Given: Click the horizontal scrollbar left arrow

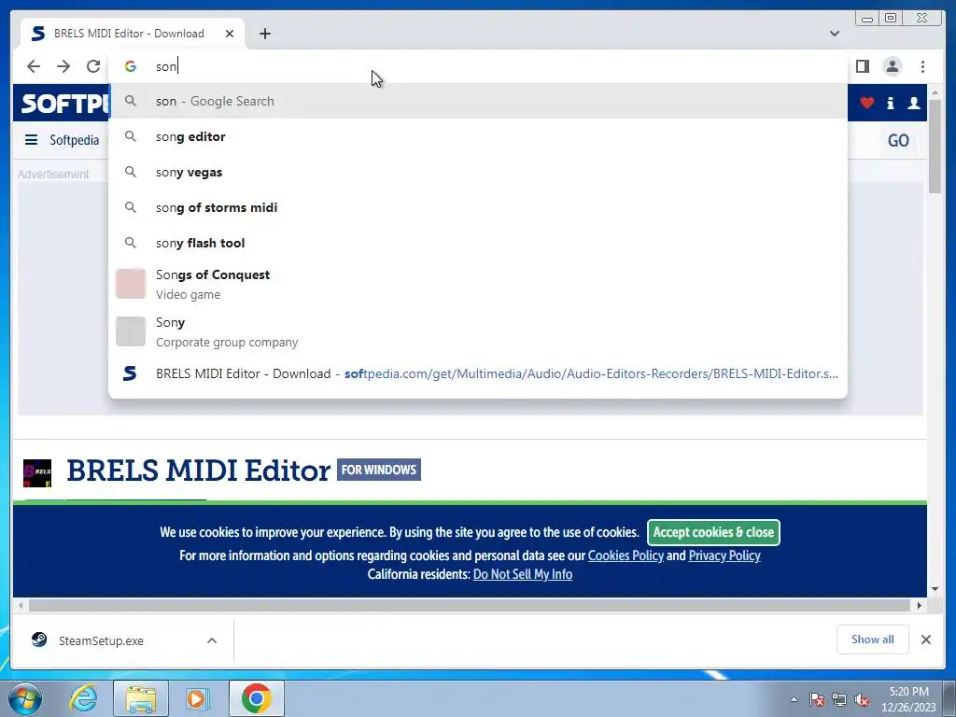Looking at the screenshot, I should pyautogui.click(x=21, y=605).
